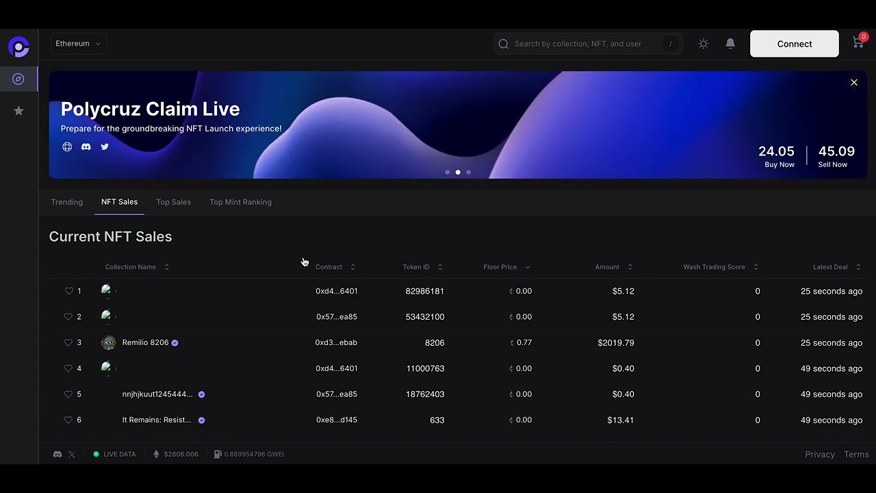Click contract 0xe8...d145
The height and width of the screenshot is (493, 876).
(336, 420)
